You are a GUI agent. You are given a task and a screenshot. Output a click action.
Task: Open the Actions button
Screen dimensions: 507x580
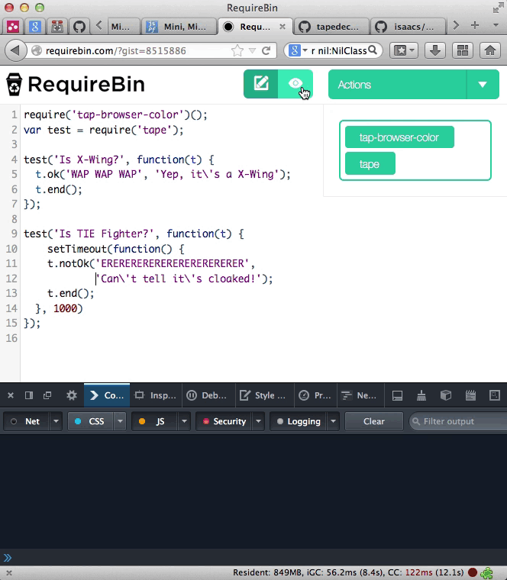coord(397,85)
